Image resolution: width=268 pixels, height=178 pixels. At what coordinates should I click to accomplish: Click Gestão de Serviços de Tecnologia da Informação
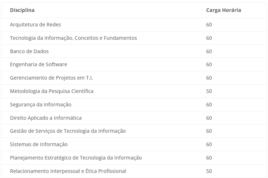(x=68, y=131)
